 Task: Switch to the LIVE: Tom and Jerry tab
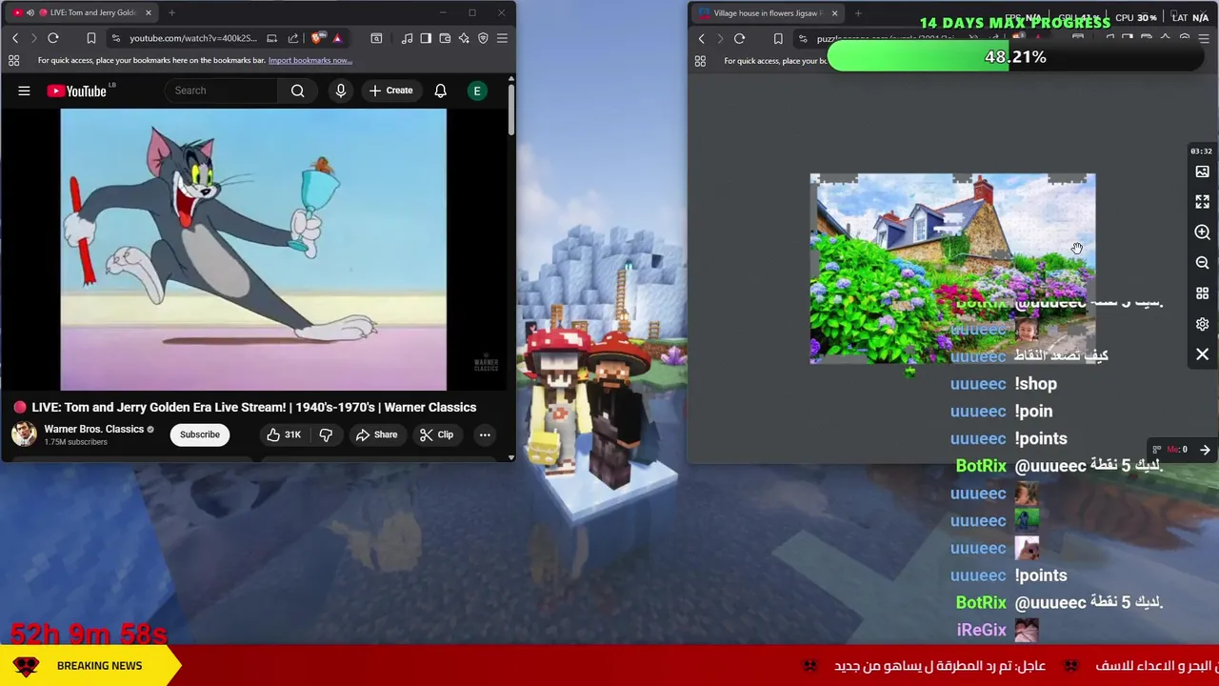coord(84,12)
